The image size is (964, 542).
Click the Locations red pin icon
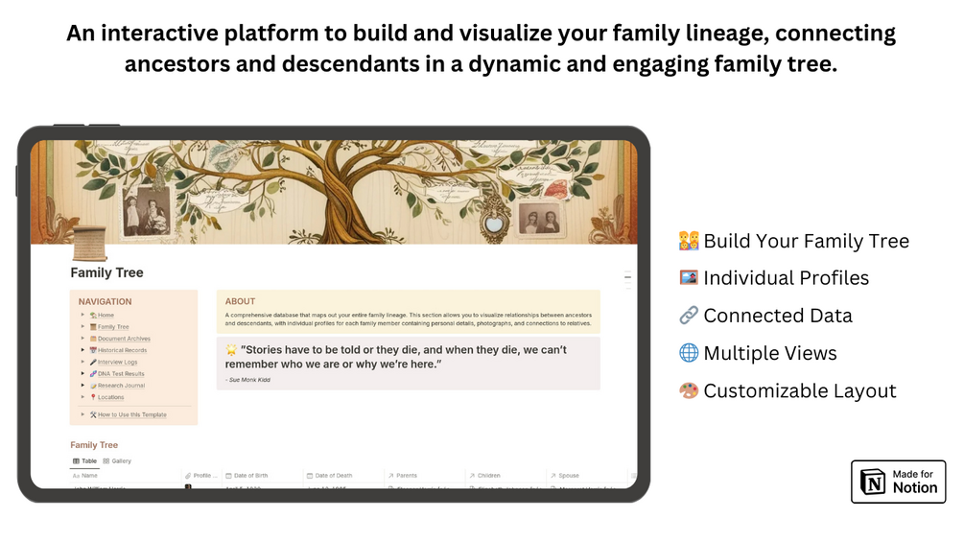tap(93, 397)
